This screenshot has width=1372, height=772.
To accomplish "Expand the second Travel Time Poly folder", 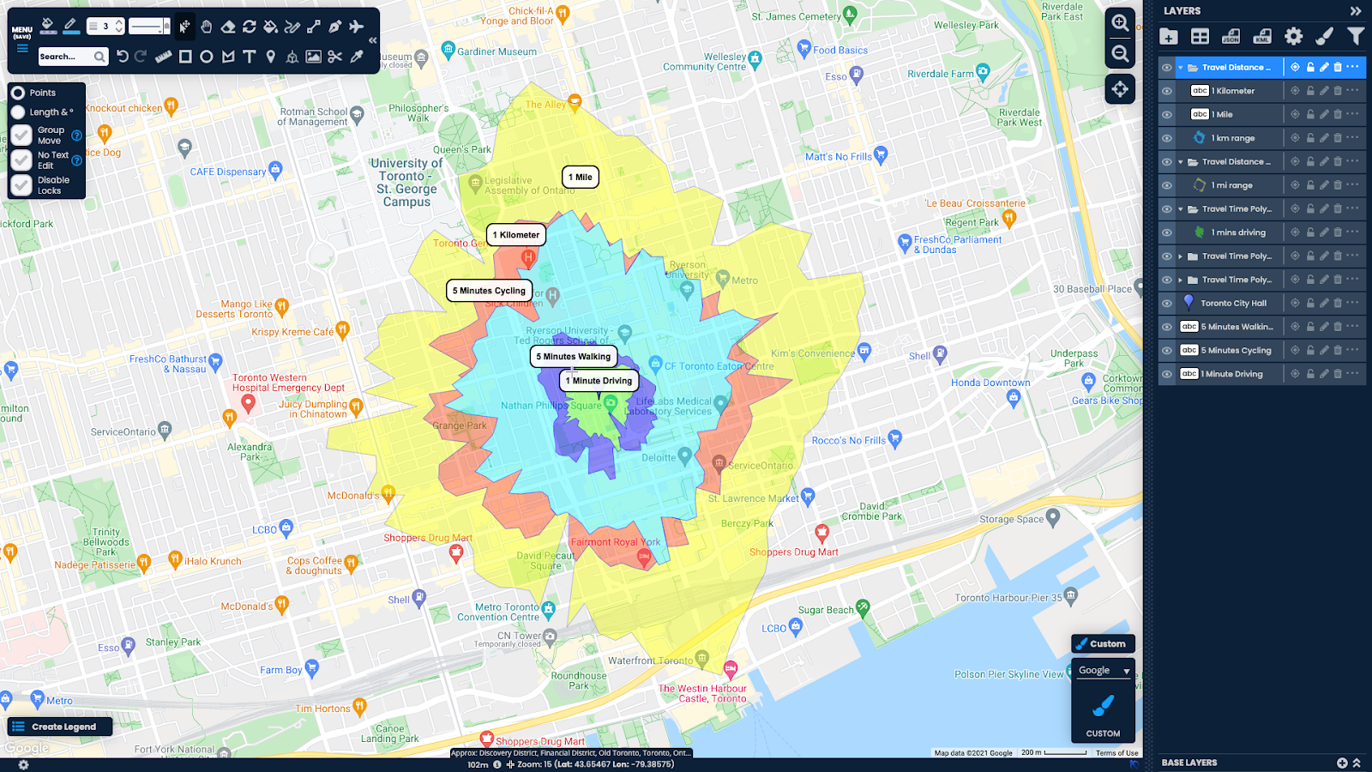I will click(1181, 256).
